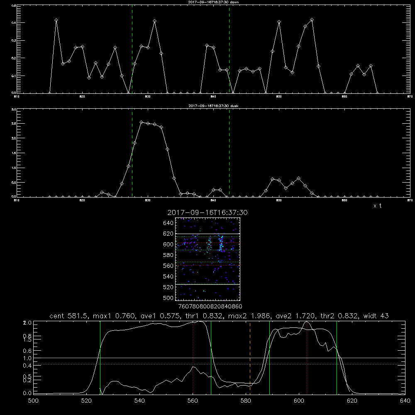Click the '0.4' label on dawn plot y-axis

coord(14,23)
